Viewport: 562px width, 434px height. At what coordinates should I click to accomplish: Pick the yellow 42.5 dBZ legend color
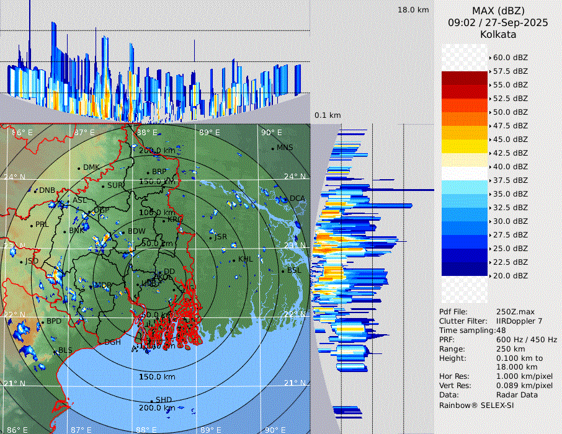click(x=465, y=146)
